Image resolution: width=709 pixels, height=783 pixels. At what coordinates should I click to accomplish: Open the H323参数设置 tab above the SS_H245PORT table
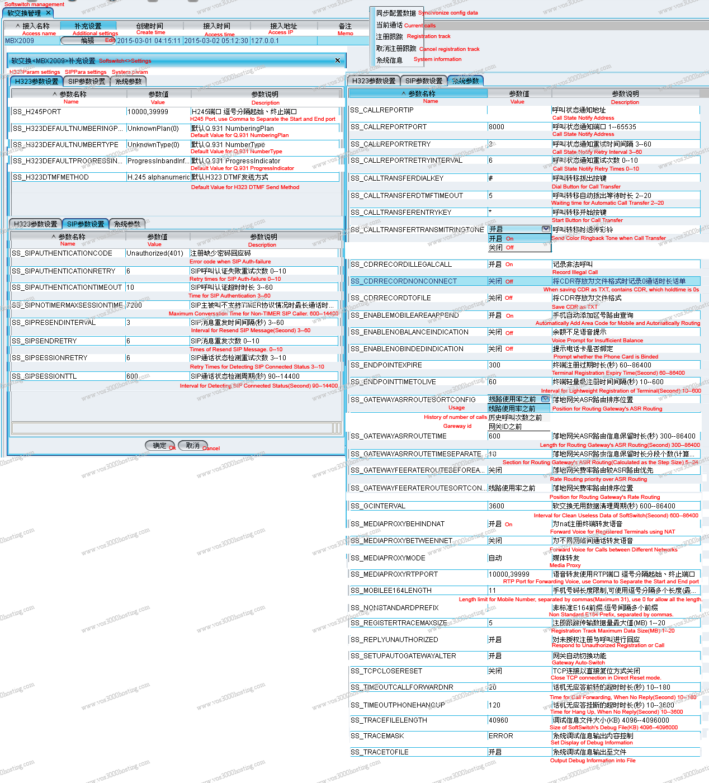pos(36,81)
